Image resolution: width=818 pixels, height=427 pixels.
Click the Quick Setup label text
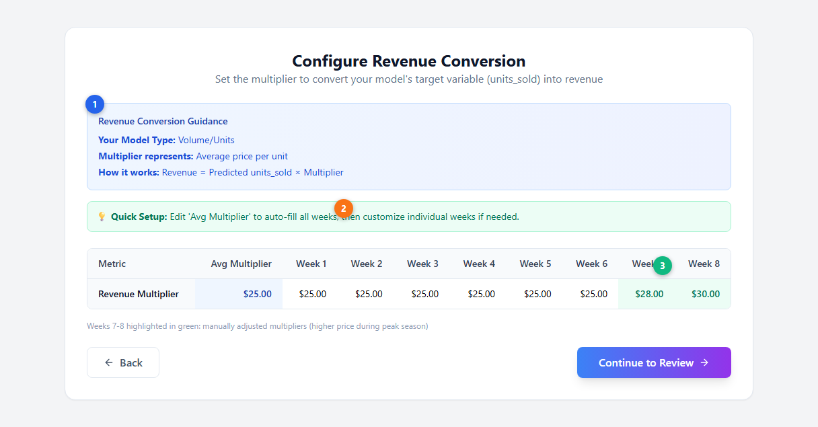pos(139,217)
